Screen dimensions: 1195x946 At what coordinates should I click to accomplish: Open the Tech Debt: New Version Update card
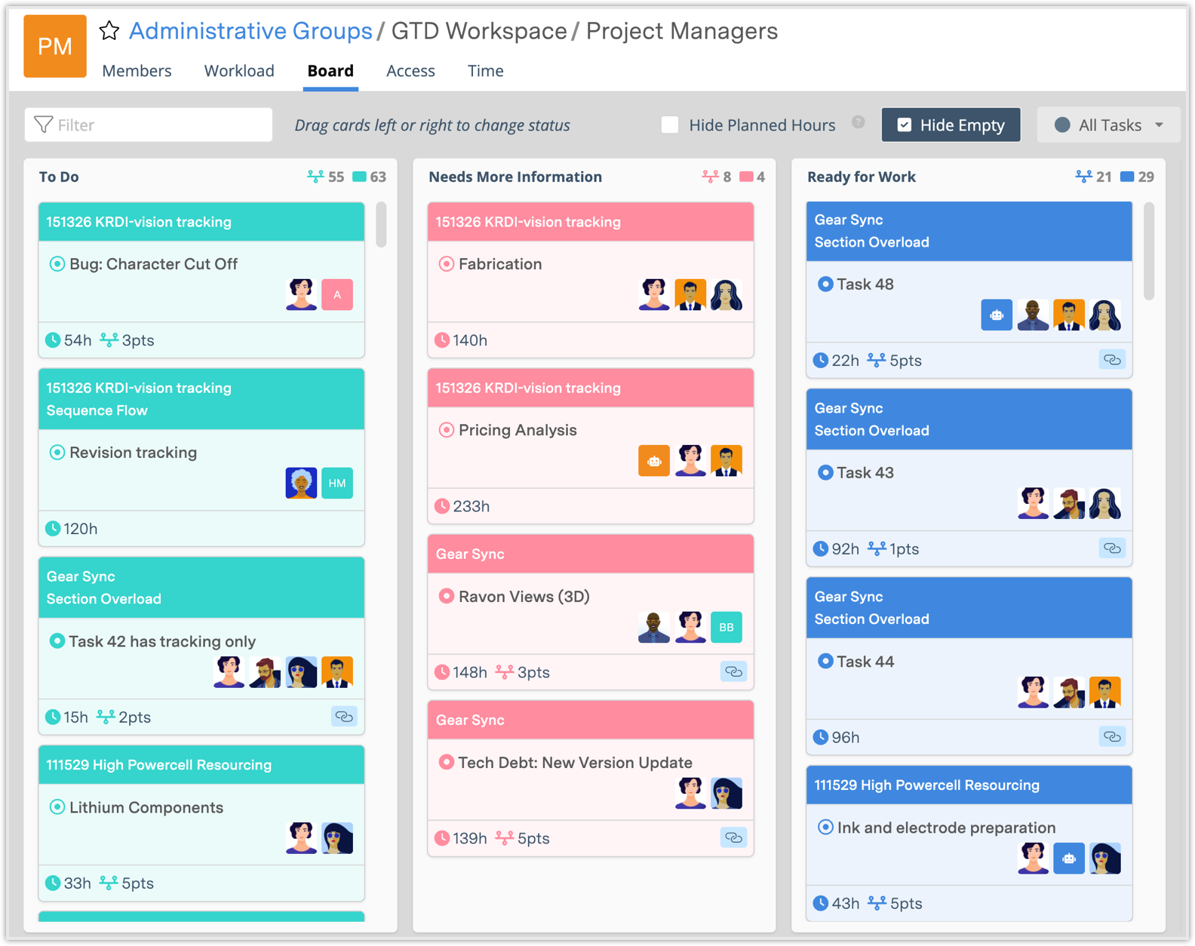(x=575, y=763)
